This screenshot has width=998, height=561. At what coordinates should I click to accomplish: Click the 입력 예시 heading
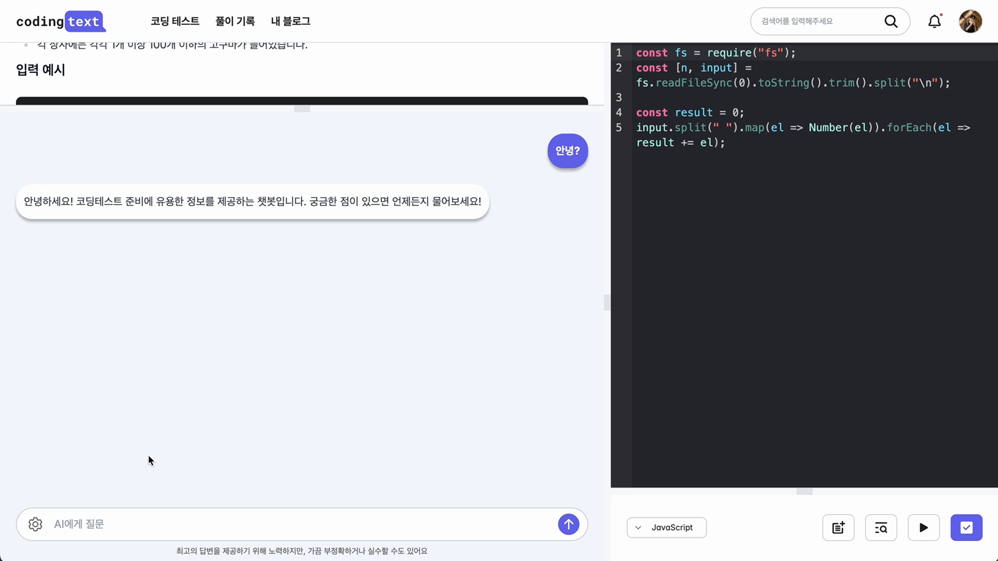click(41, 70)
